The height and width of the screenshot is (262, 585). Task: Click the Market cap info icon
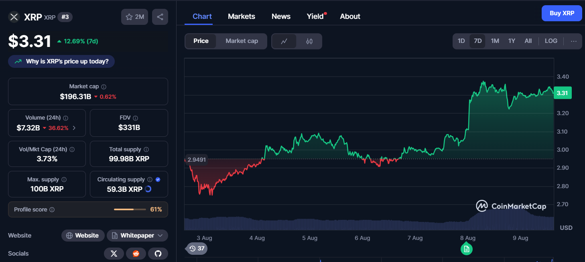[x=104, y=87]
